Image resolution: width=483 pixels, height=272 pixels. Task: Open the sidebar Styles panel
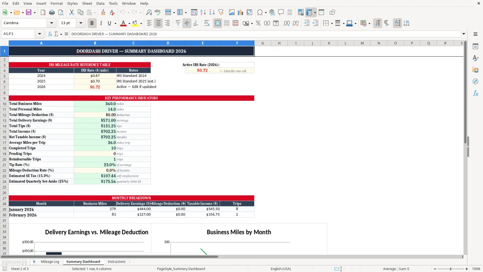click(x=475, y=58)
